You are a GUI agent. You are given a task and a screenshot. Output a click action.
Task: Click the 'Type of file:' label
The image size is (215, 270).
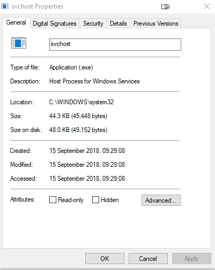25,67
